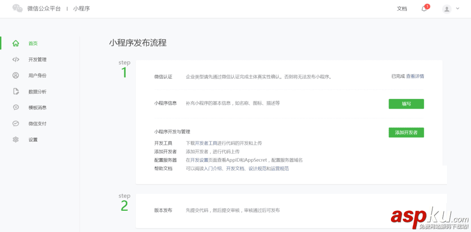Click the 用户身份 person icon

pyautogui.click(x=16, y=75)
